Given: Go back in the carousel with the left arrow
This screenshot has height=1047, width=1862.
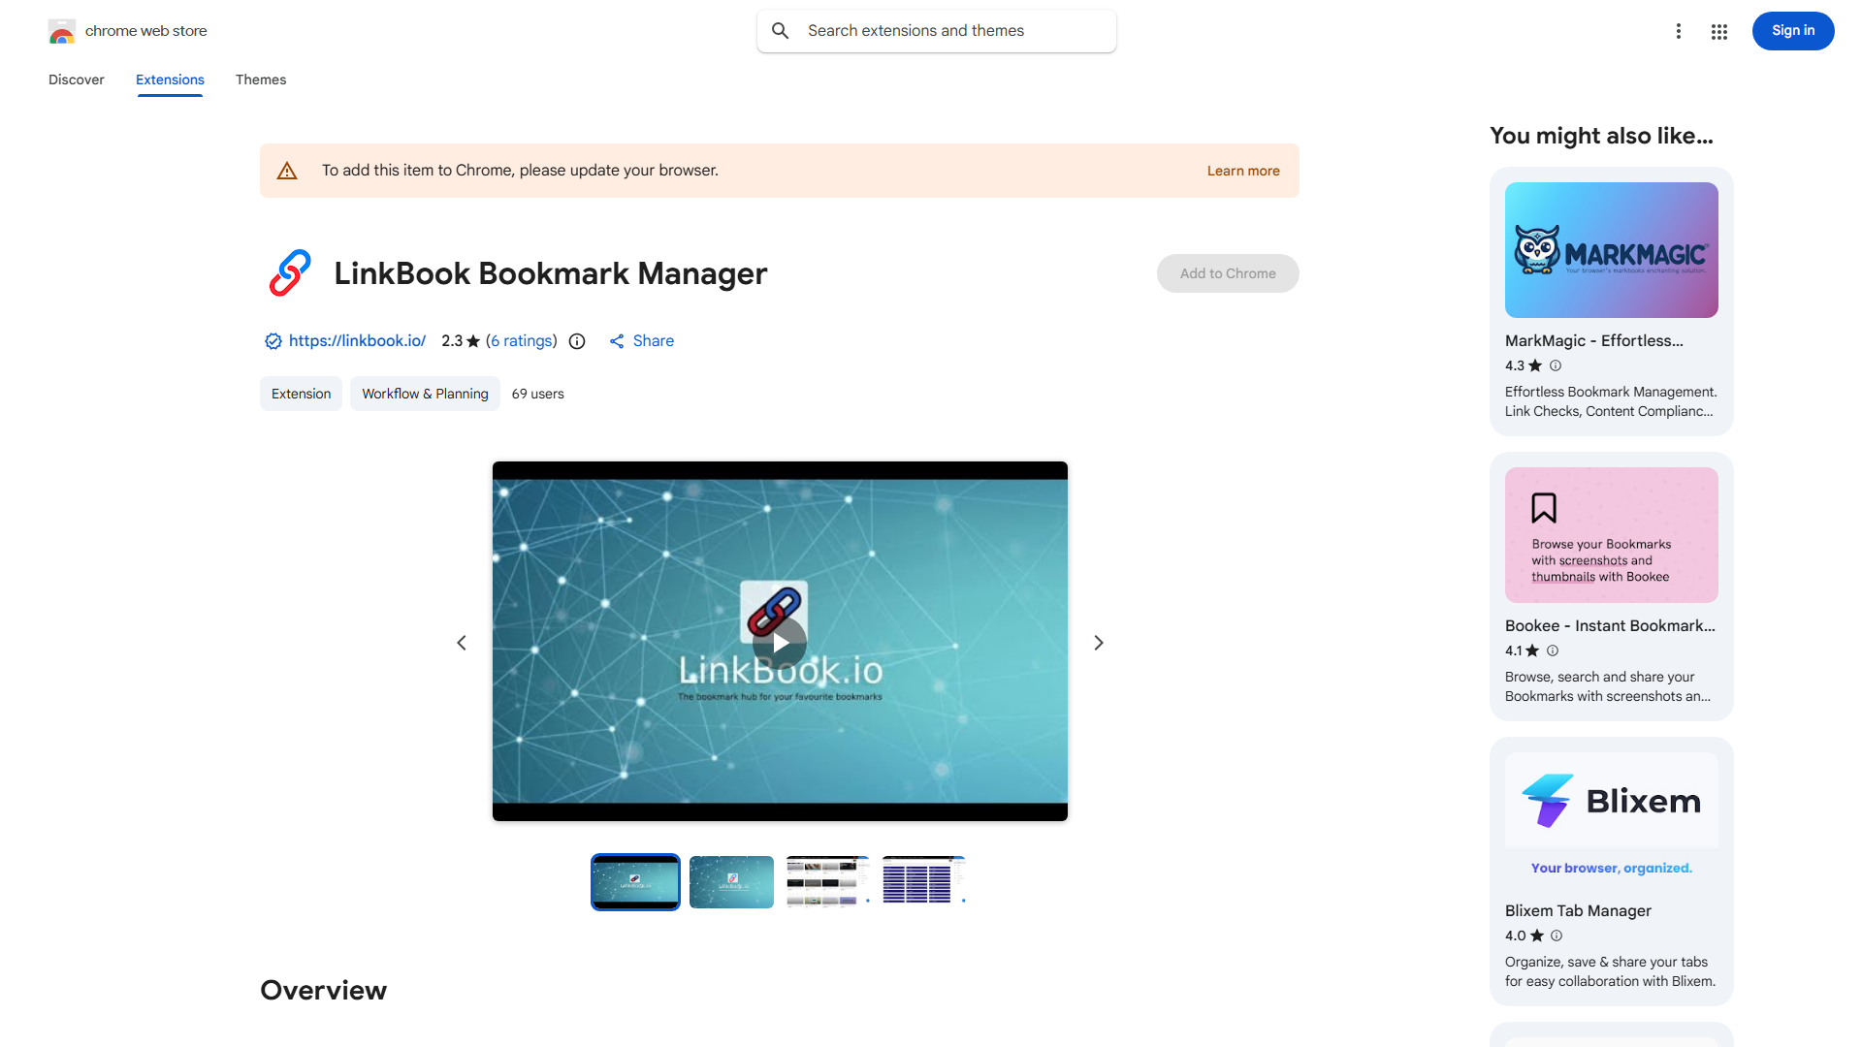Looking at the screenshot, I should (x=462, y=642).
